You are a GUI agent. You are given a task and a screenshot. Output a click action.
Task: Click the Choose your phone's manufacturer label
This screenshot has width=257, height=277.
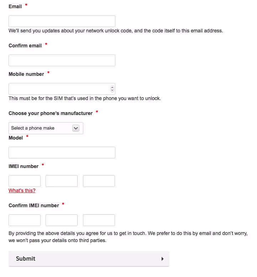click(51, 113)
